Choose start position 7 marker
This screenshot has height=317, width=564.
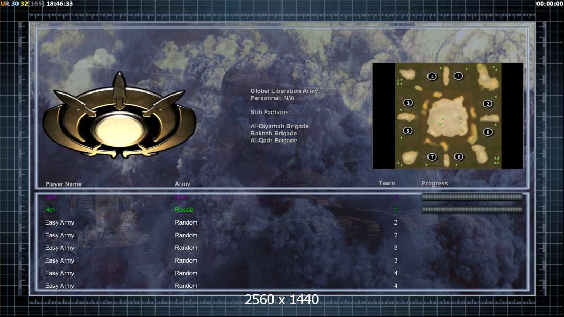click(432, 157)
